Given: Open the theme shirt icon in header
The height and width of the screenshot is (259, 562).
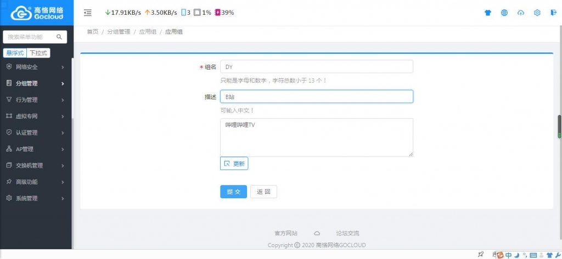Looking at the screenshot, I should tap(488, 13).
